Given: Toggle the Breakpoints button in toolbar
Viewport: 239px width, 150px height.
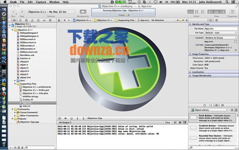Looking at the screenshot, I should (83, 12).
